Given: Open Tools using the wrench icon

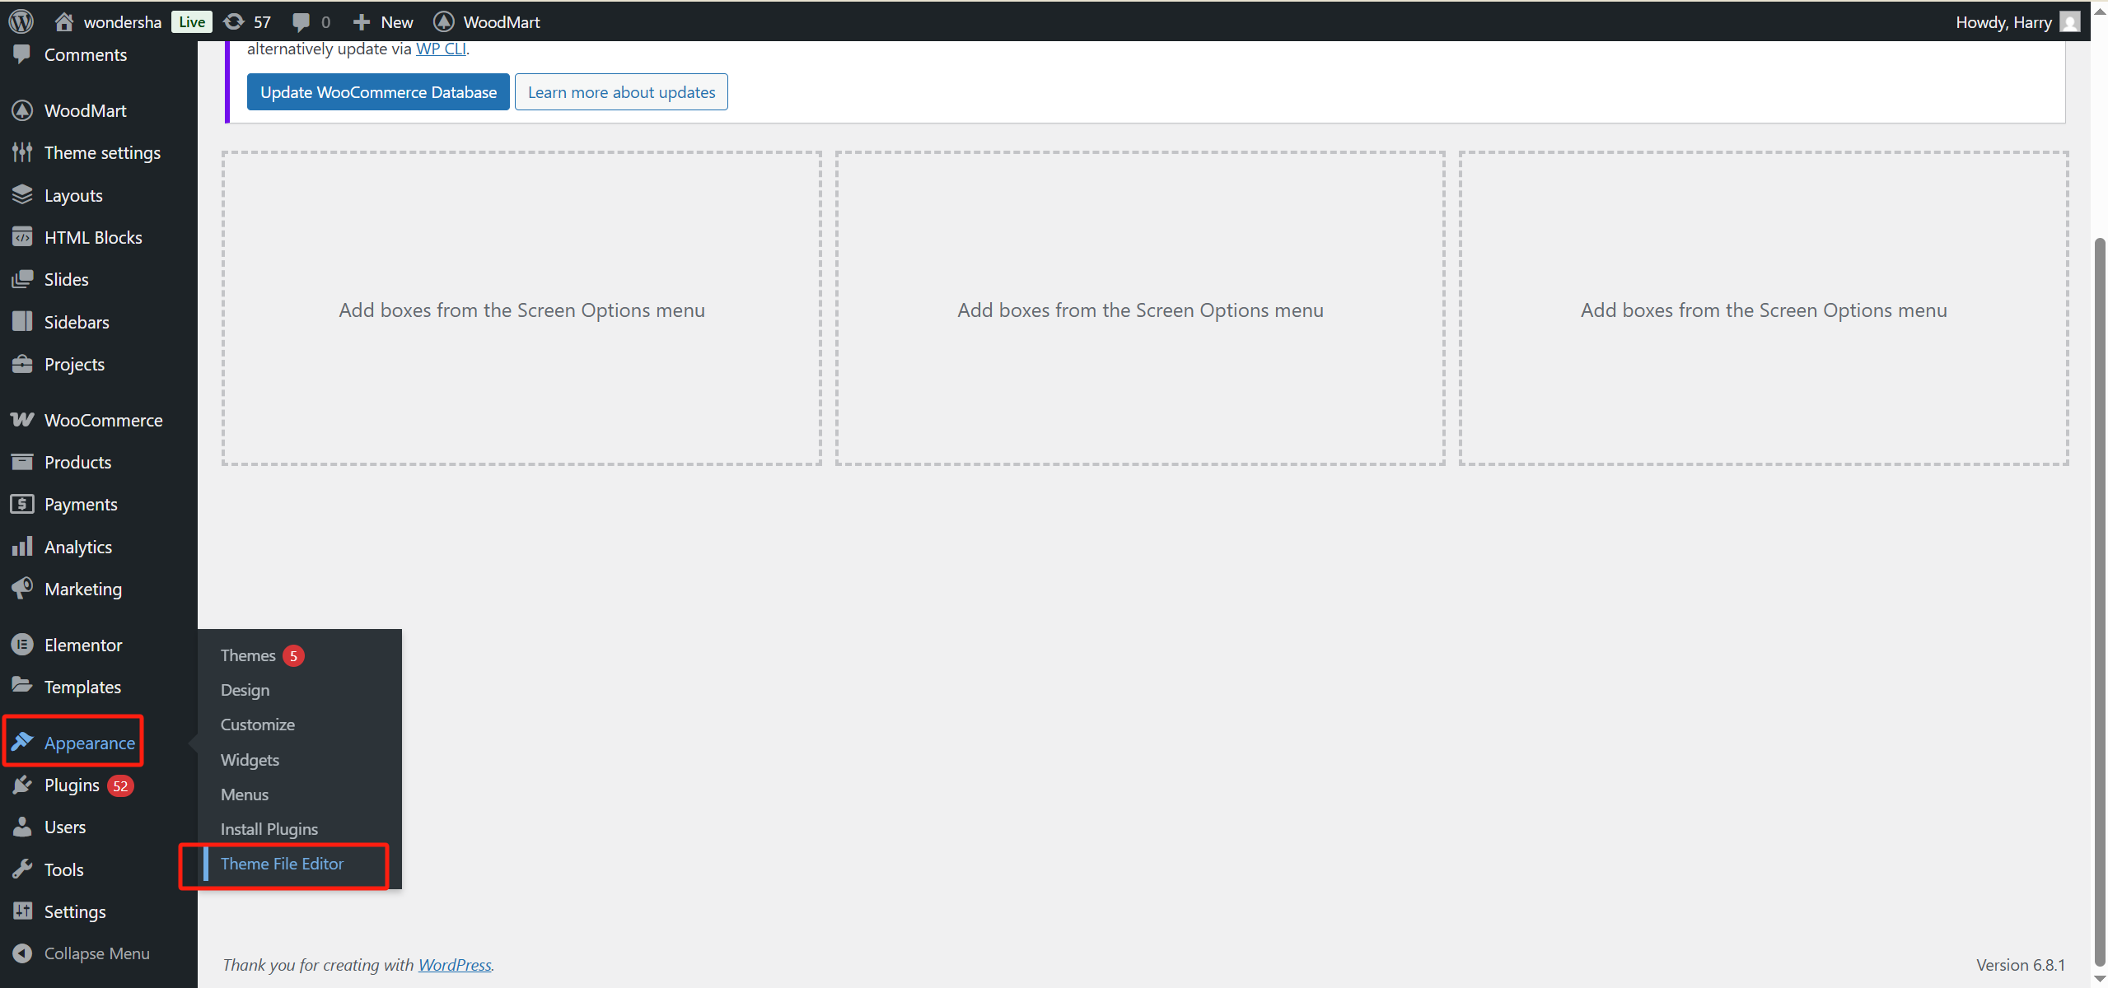Looking at the screenshot, I should coord(22,869).
